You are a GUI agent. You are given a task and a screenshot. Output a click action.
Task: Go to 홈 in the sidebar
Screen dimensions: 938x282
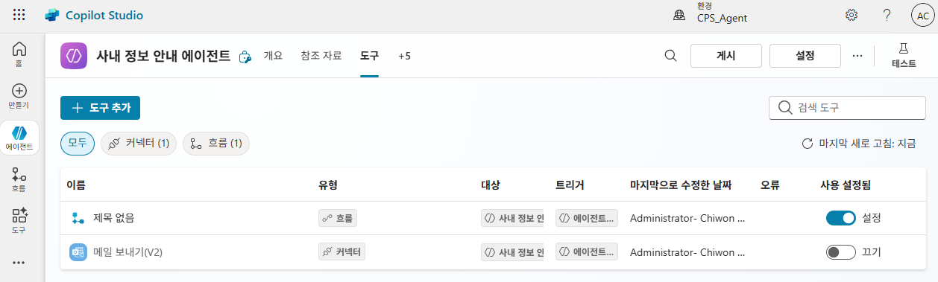pos(19,54)
